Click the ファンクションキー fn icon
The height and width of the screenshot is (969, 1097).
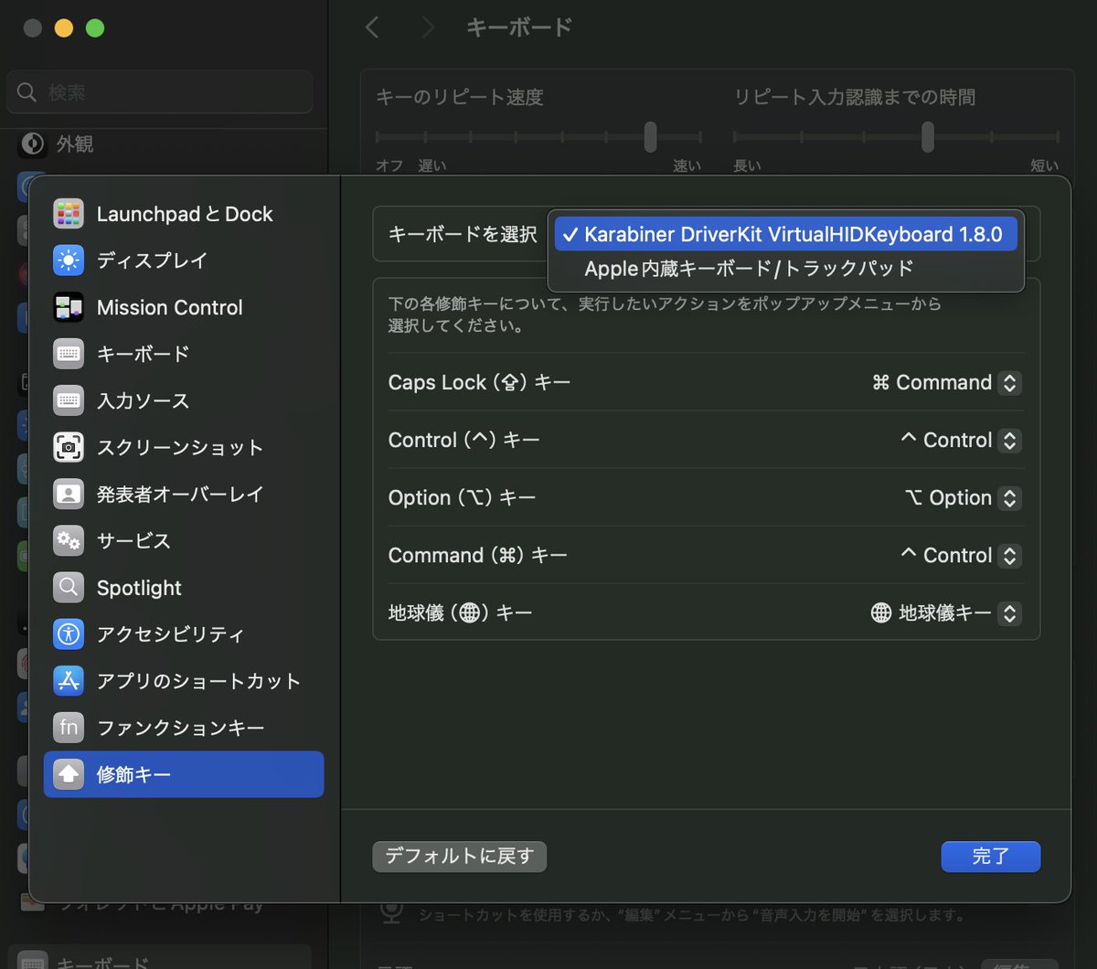point(69,728)
